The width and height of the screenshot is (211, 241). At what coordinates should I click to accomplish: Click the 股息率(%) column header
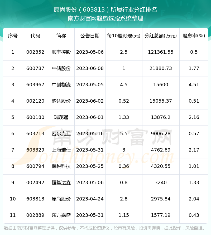(194, 36)
